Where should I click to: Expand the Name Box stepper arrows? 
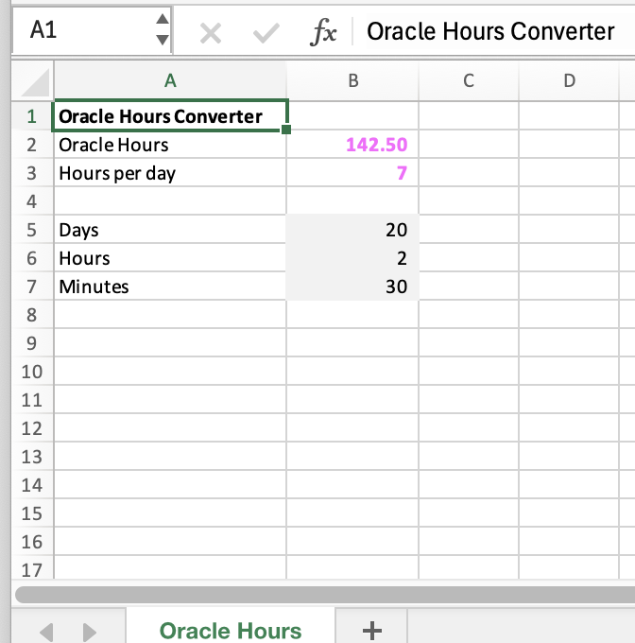163,30
